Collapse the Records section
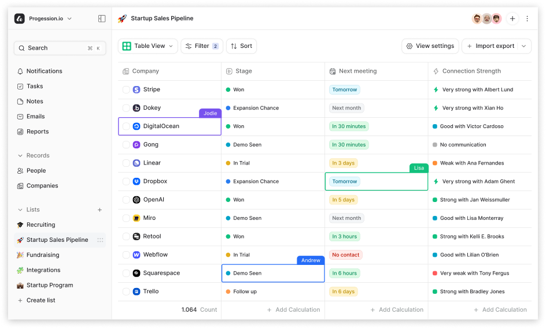The width and height of the screenshot is (546, 329). (20, 156)
